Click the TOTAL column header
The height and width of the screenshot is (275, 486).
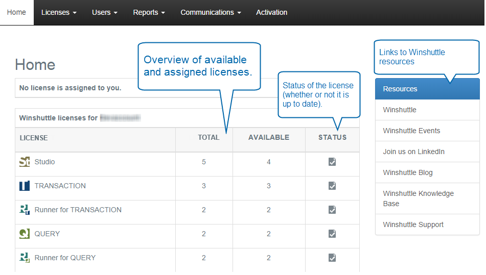tap(209, 137)
